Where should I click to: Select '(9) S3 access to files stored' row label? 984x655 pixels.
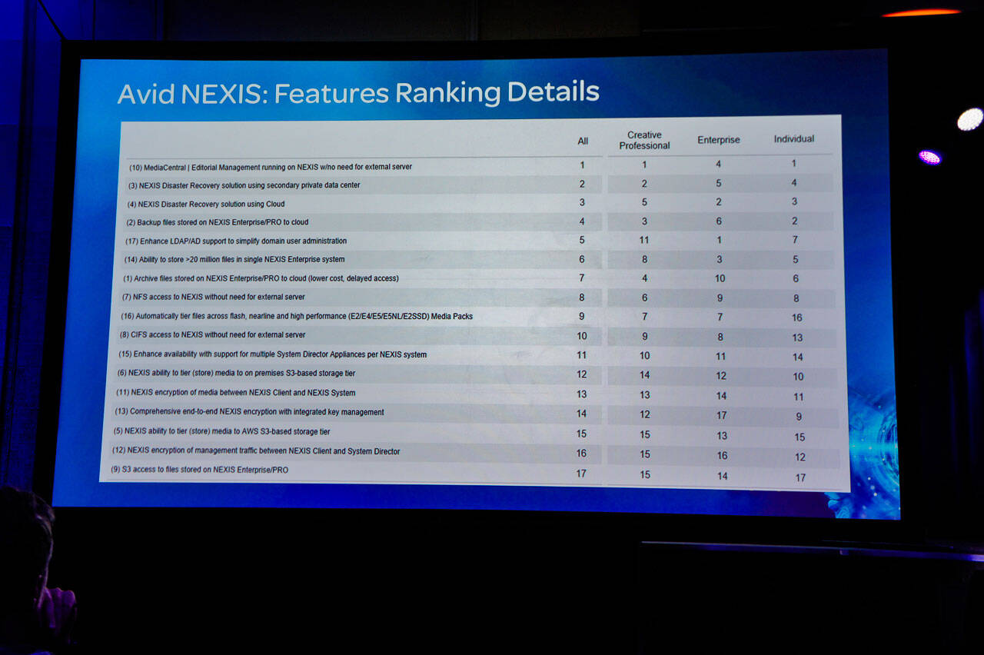[199, 470]
